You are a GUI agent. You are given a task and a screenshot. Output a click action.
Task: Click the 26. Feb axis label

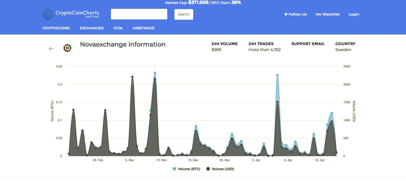pos(98,160)
